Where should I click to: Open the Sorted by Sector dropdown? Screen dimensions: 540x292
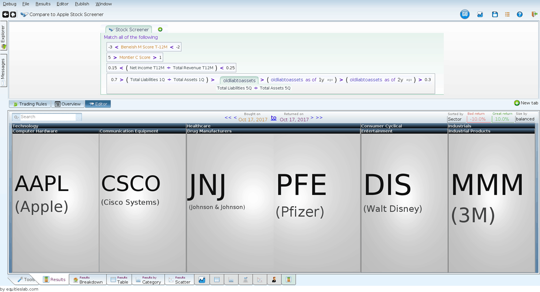click(x=456, y=119)
